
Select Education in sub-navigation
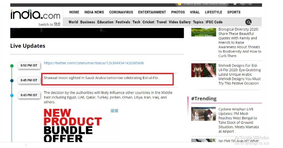pos(105,22)
